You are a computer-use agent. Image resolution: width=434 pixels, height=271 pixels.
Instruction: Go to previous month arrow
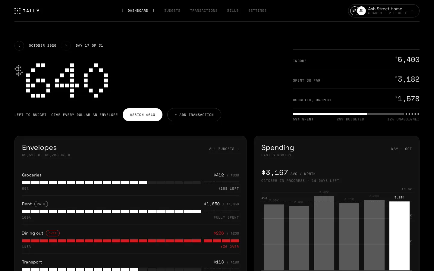pos(19,46)
